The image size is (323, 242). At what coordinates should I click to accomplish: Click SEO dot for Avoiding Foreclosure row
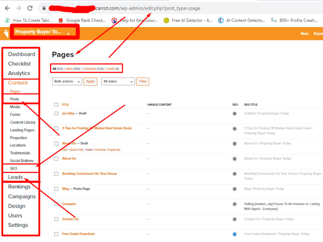coord(234,174)
